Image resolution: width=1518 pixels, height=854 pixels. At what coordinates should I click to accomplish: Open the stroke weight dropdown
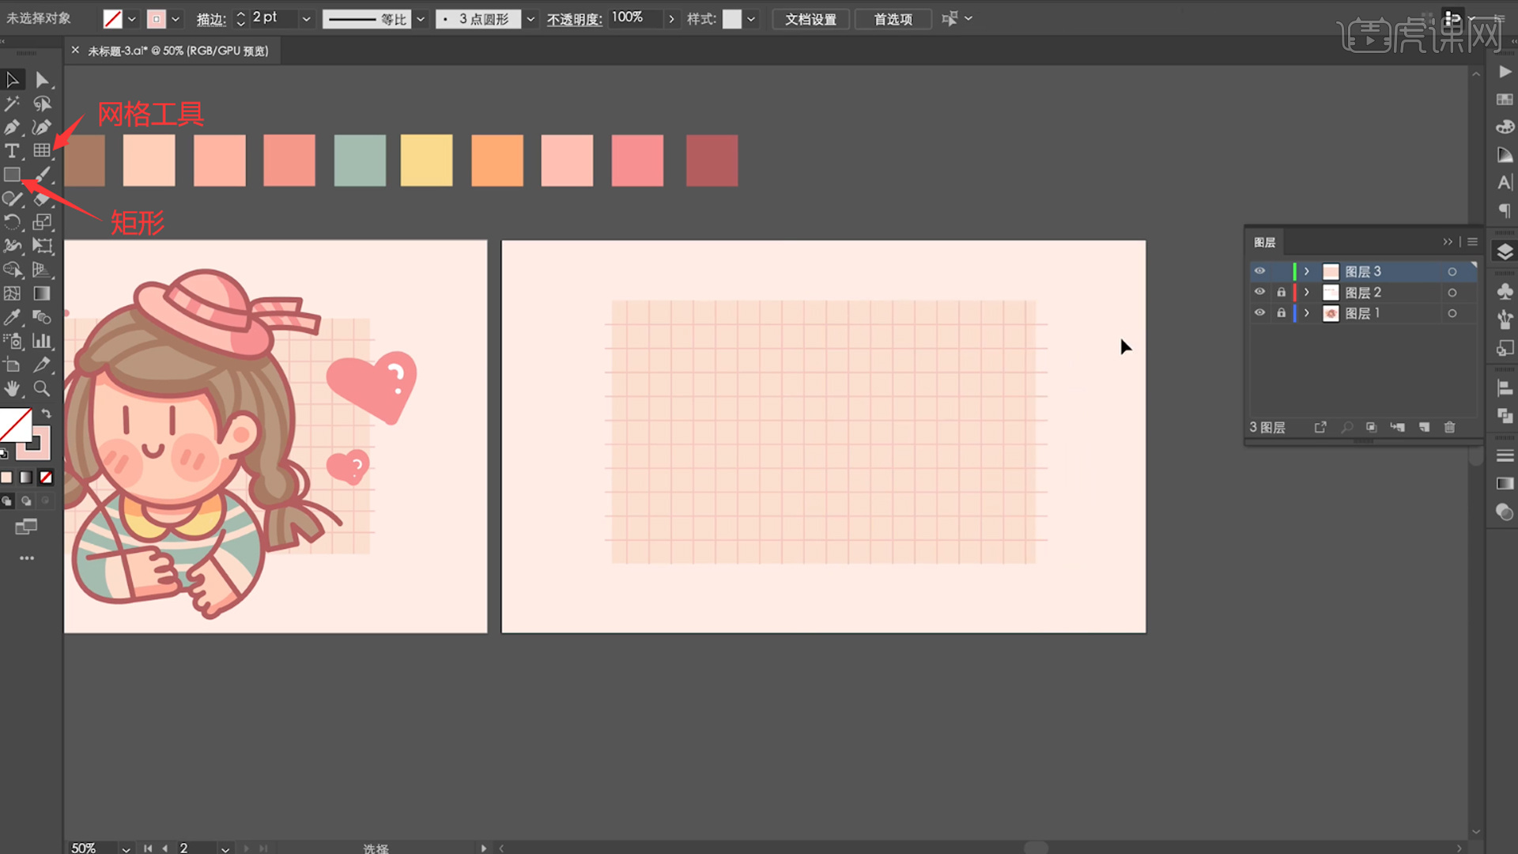tap(307, 19)
